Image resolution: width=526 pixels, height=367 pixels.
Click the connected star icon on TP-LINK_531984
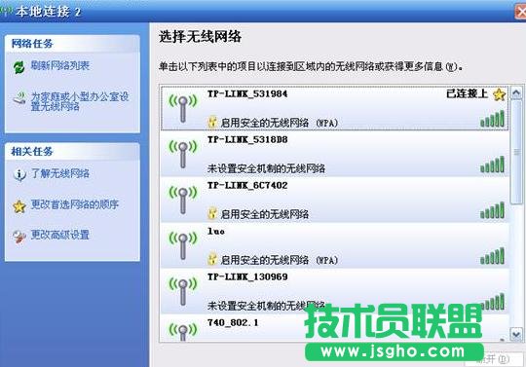click(499, 94)
